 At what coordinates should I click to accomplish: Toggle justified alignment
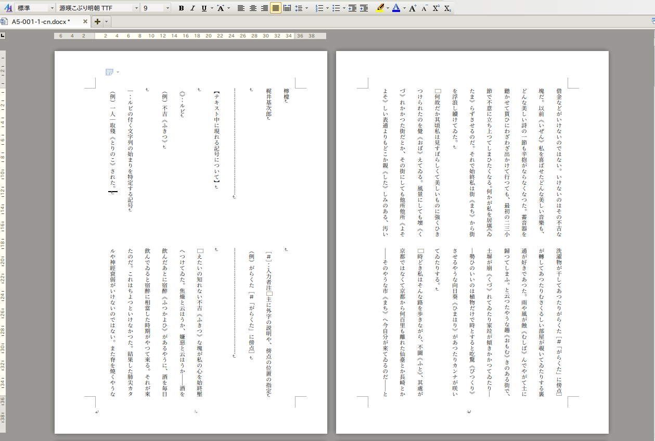(276, 8)
